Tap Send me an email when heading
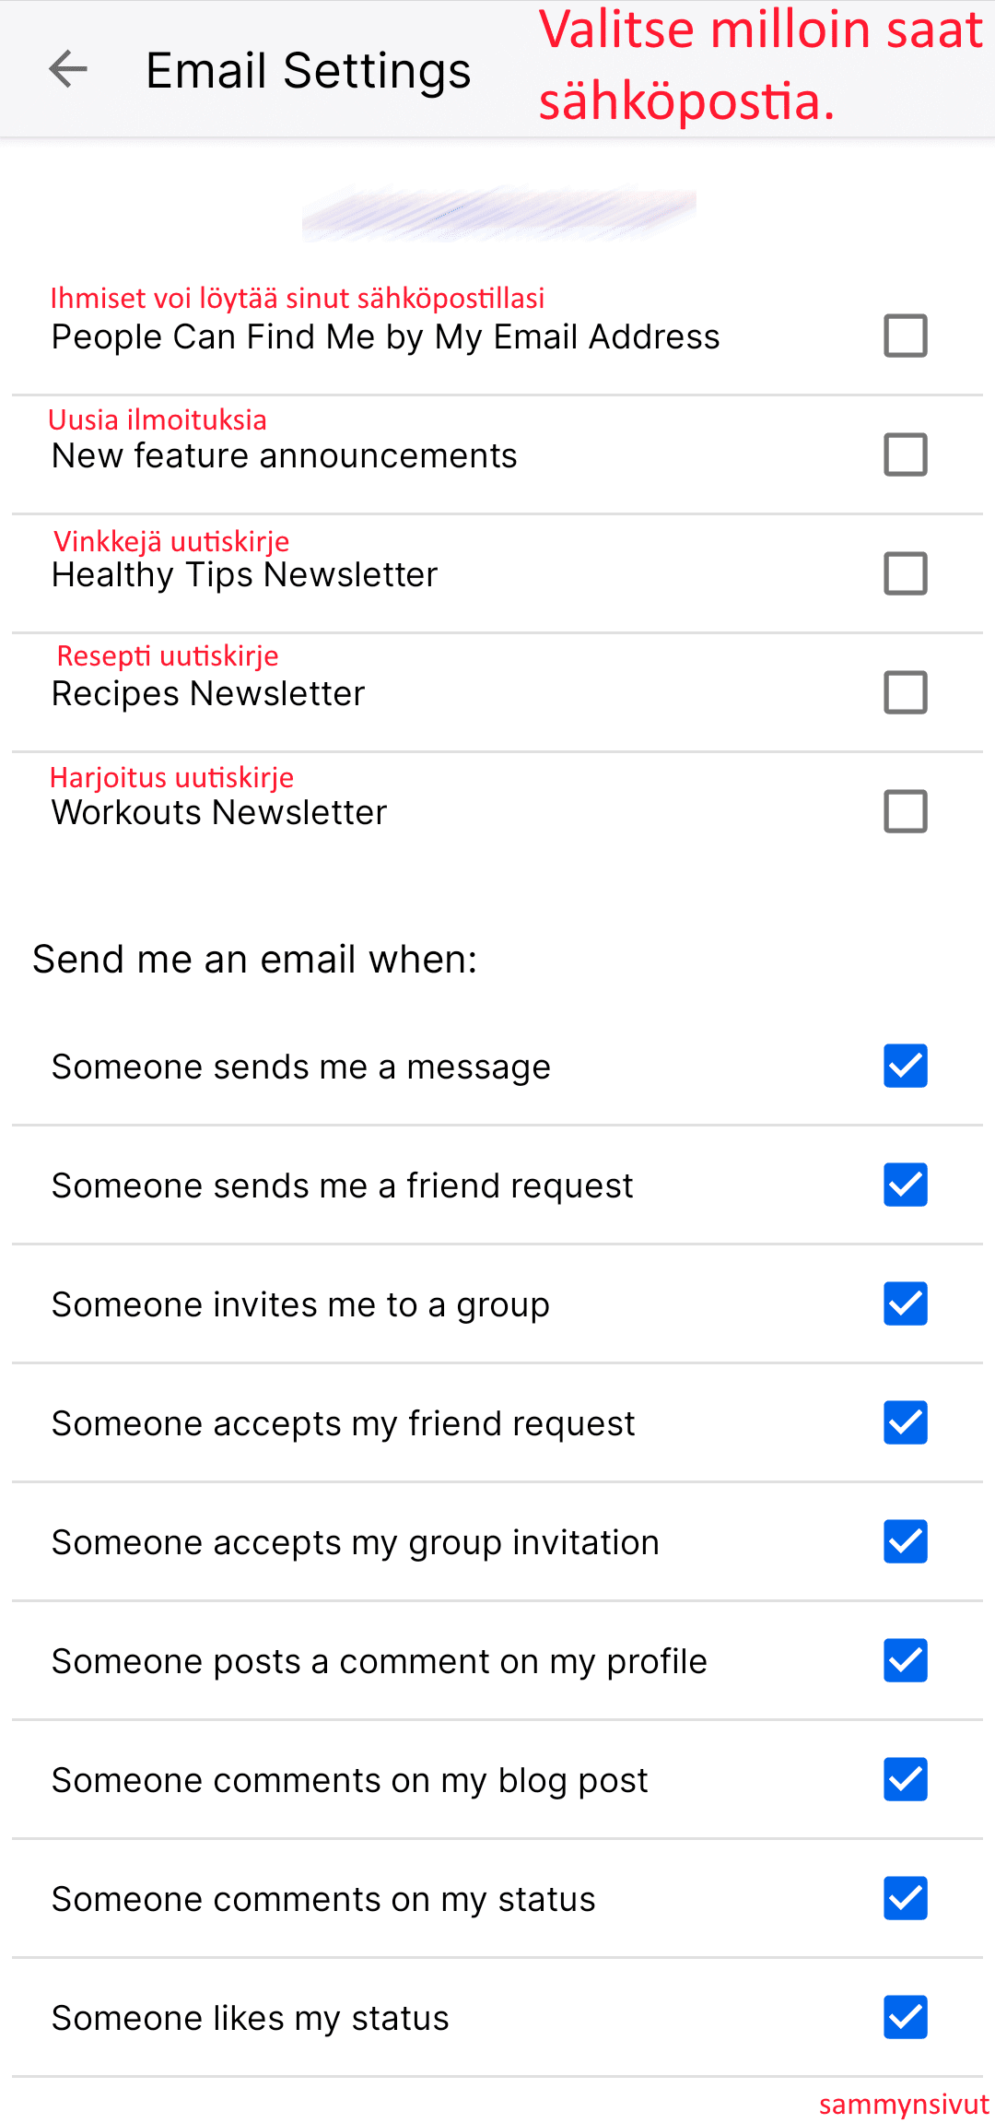This screenshot has width=995, height=2123. pos(254,960)
